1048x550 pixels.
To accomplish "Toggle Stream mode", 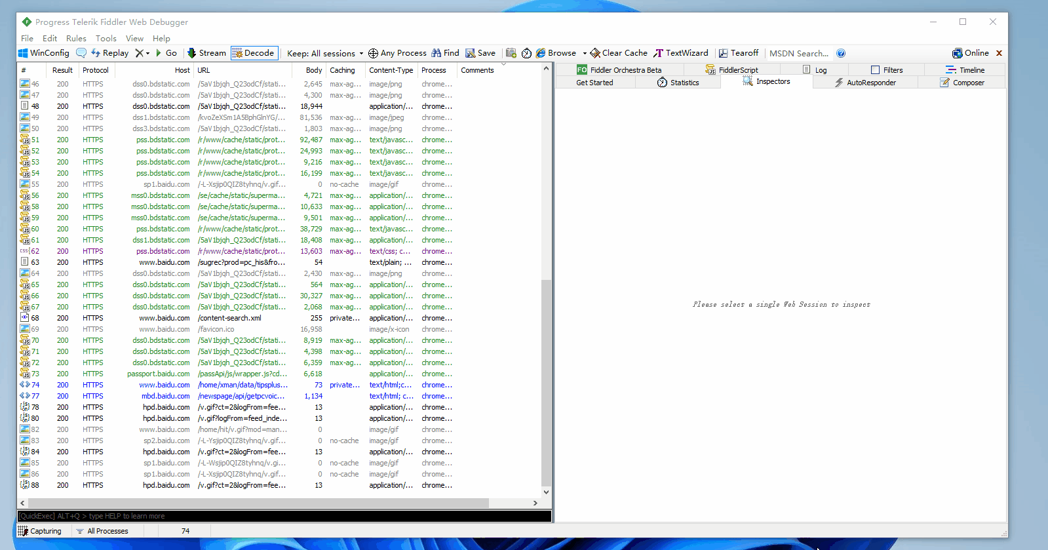I will (206, 53).
